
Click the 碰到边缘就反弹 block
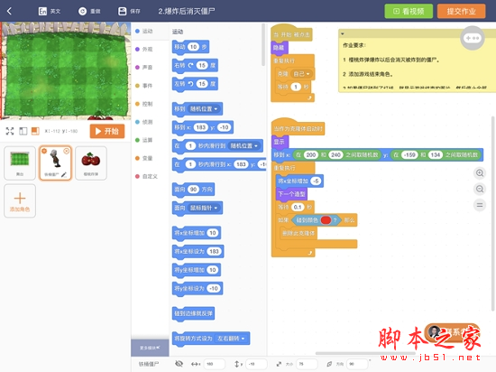coord(193,313)
